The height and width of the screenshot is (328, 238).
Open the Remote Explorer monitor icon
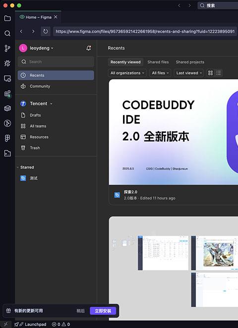click(7, 78)
